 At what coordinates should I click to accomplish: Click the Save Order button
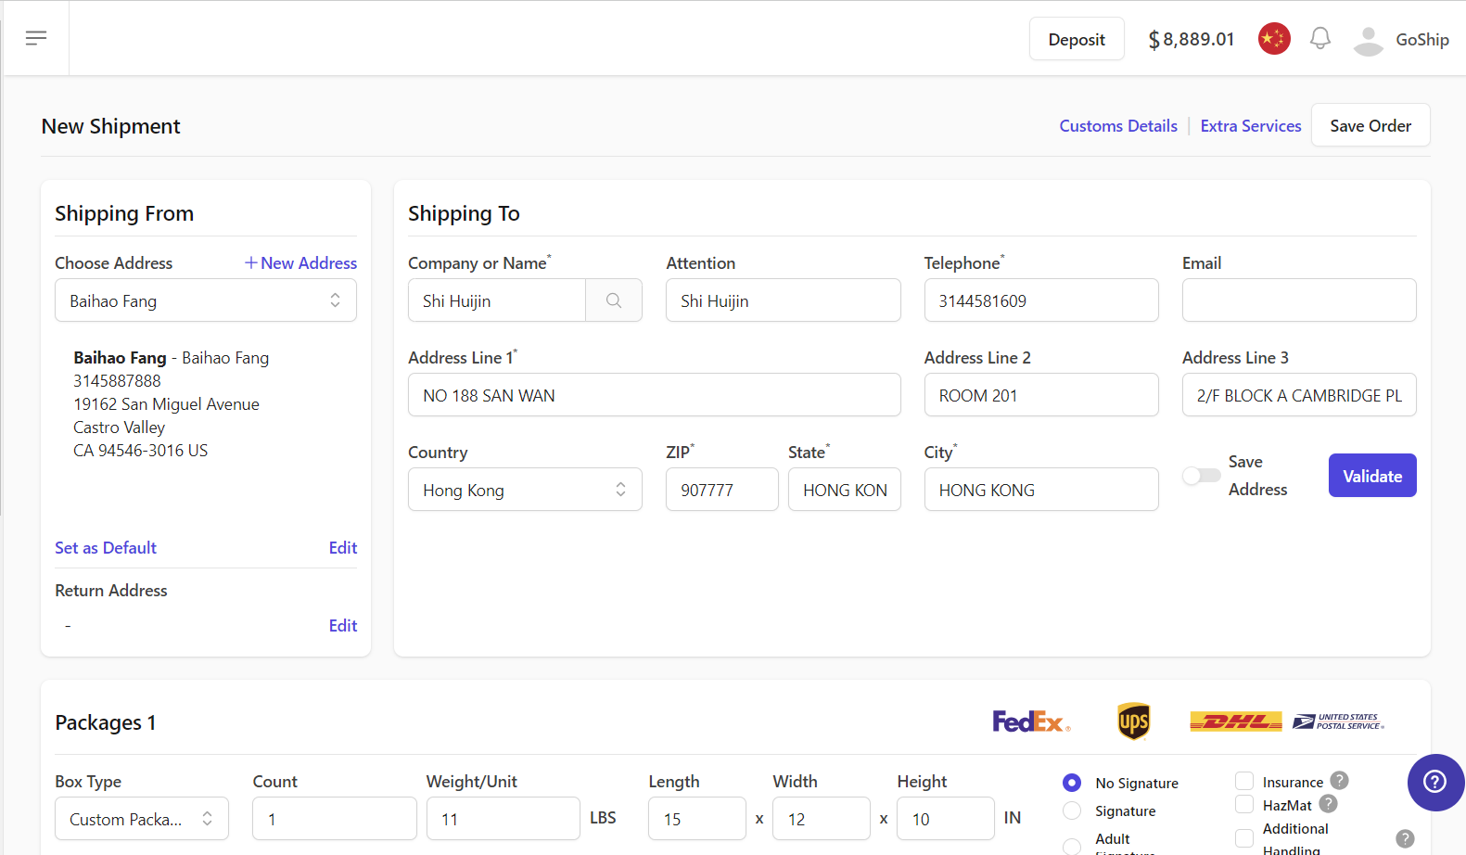[1370, 125]
